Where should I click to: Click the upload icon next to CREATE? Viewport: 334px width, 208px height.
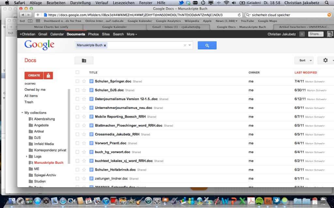click(x=48, y=75)
